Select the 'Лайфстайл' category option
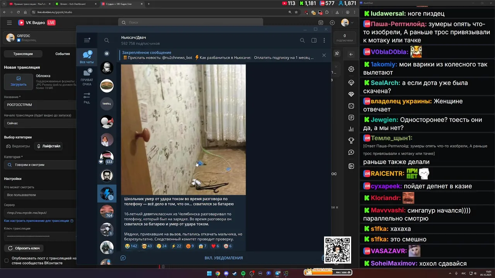 48,146
